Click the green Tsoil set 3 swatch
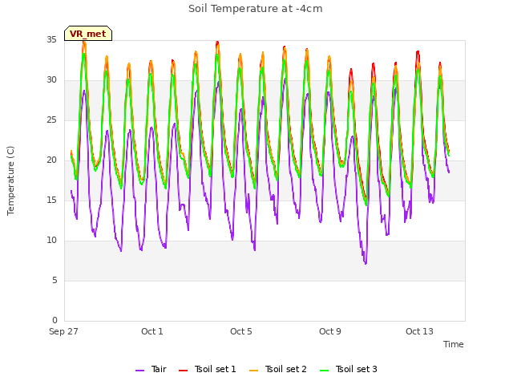 (x=324, y=370)
